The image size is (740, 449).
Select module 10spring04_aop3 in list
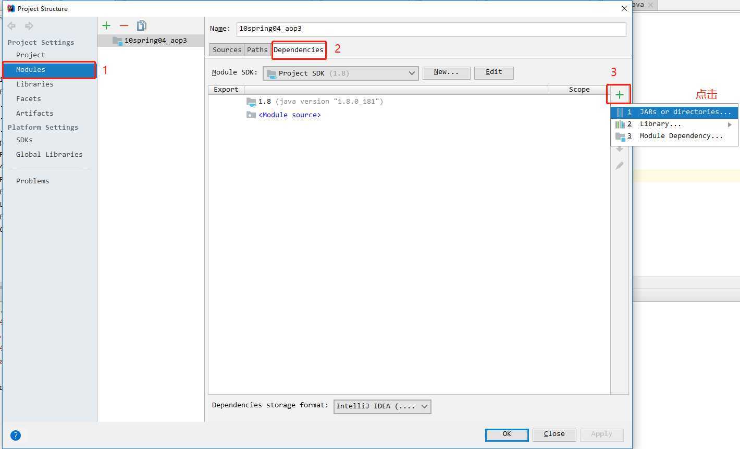point(151,41)
